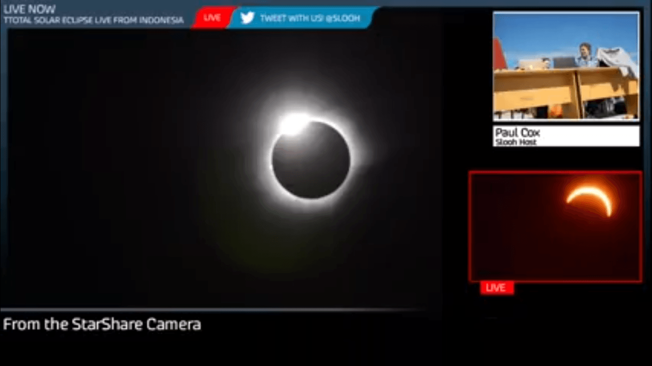Click the LIVE badge below the partial eclipse feed

point(496,288)
